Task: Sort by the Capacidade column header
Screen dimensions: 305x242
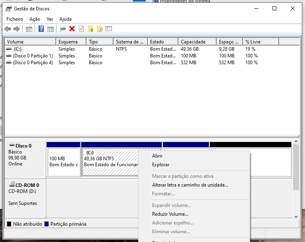Action: (193, 42)
